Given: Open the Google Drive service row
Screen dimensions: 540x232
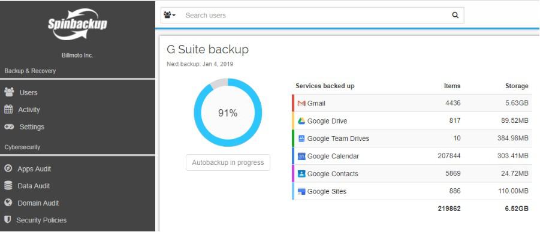Looking at the screenshot, I should coord(412,120).
